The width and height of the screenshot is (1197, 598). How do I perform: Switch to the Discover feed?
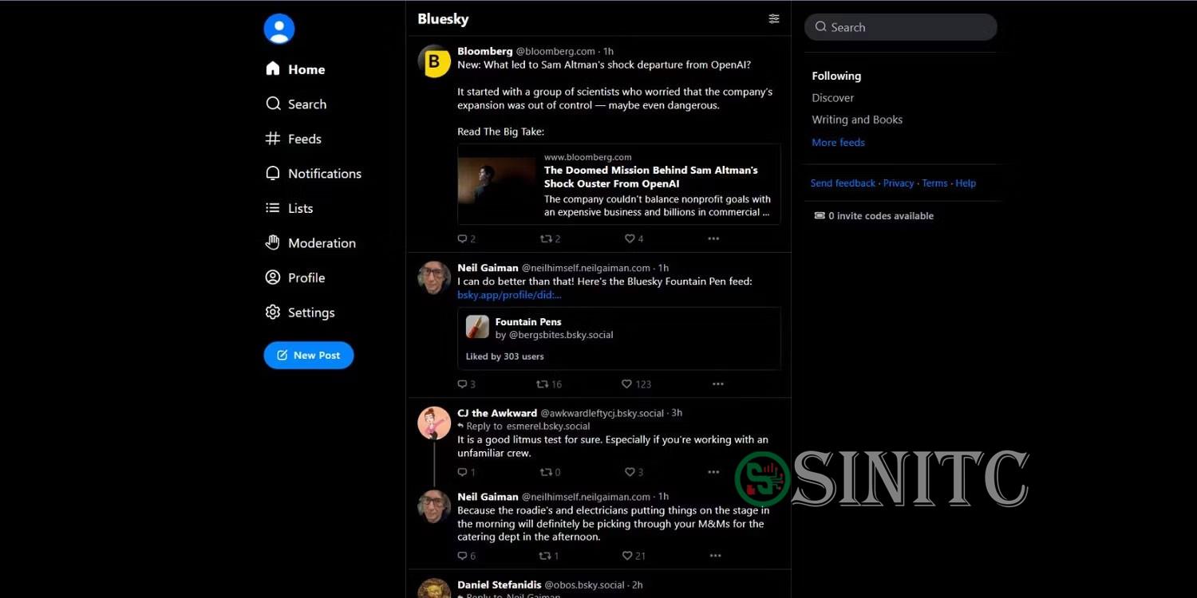(833, 97)
